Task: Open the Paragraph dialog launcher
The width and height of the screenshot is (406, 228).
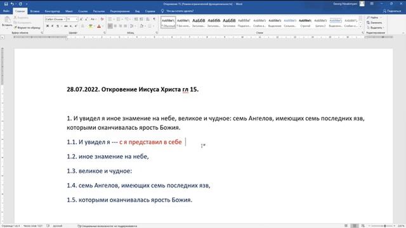Action: pyautogui.click(x=157, y=33)
